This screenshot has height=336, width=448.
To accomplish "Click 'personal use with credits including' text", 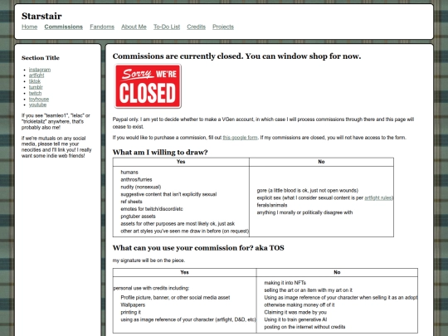I will pos(151,288).
